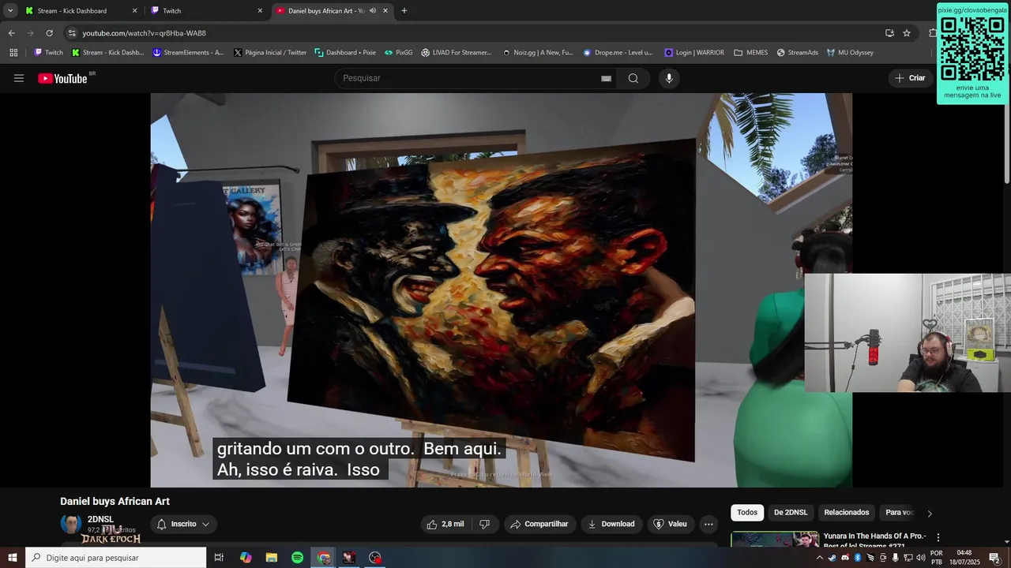This screenshot has width=1011, height=568.
Task: Send a Valeu super thanks
Action: [671, 524]
